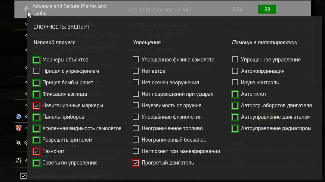Image resolution: width=325 pixels, height=182 pixels.
Task: Enable the Автопилот checkbox
Action: coord(235,94)
